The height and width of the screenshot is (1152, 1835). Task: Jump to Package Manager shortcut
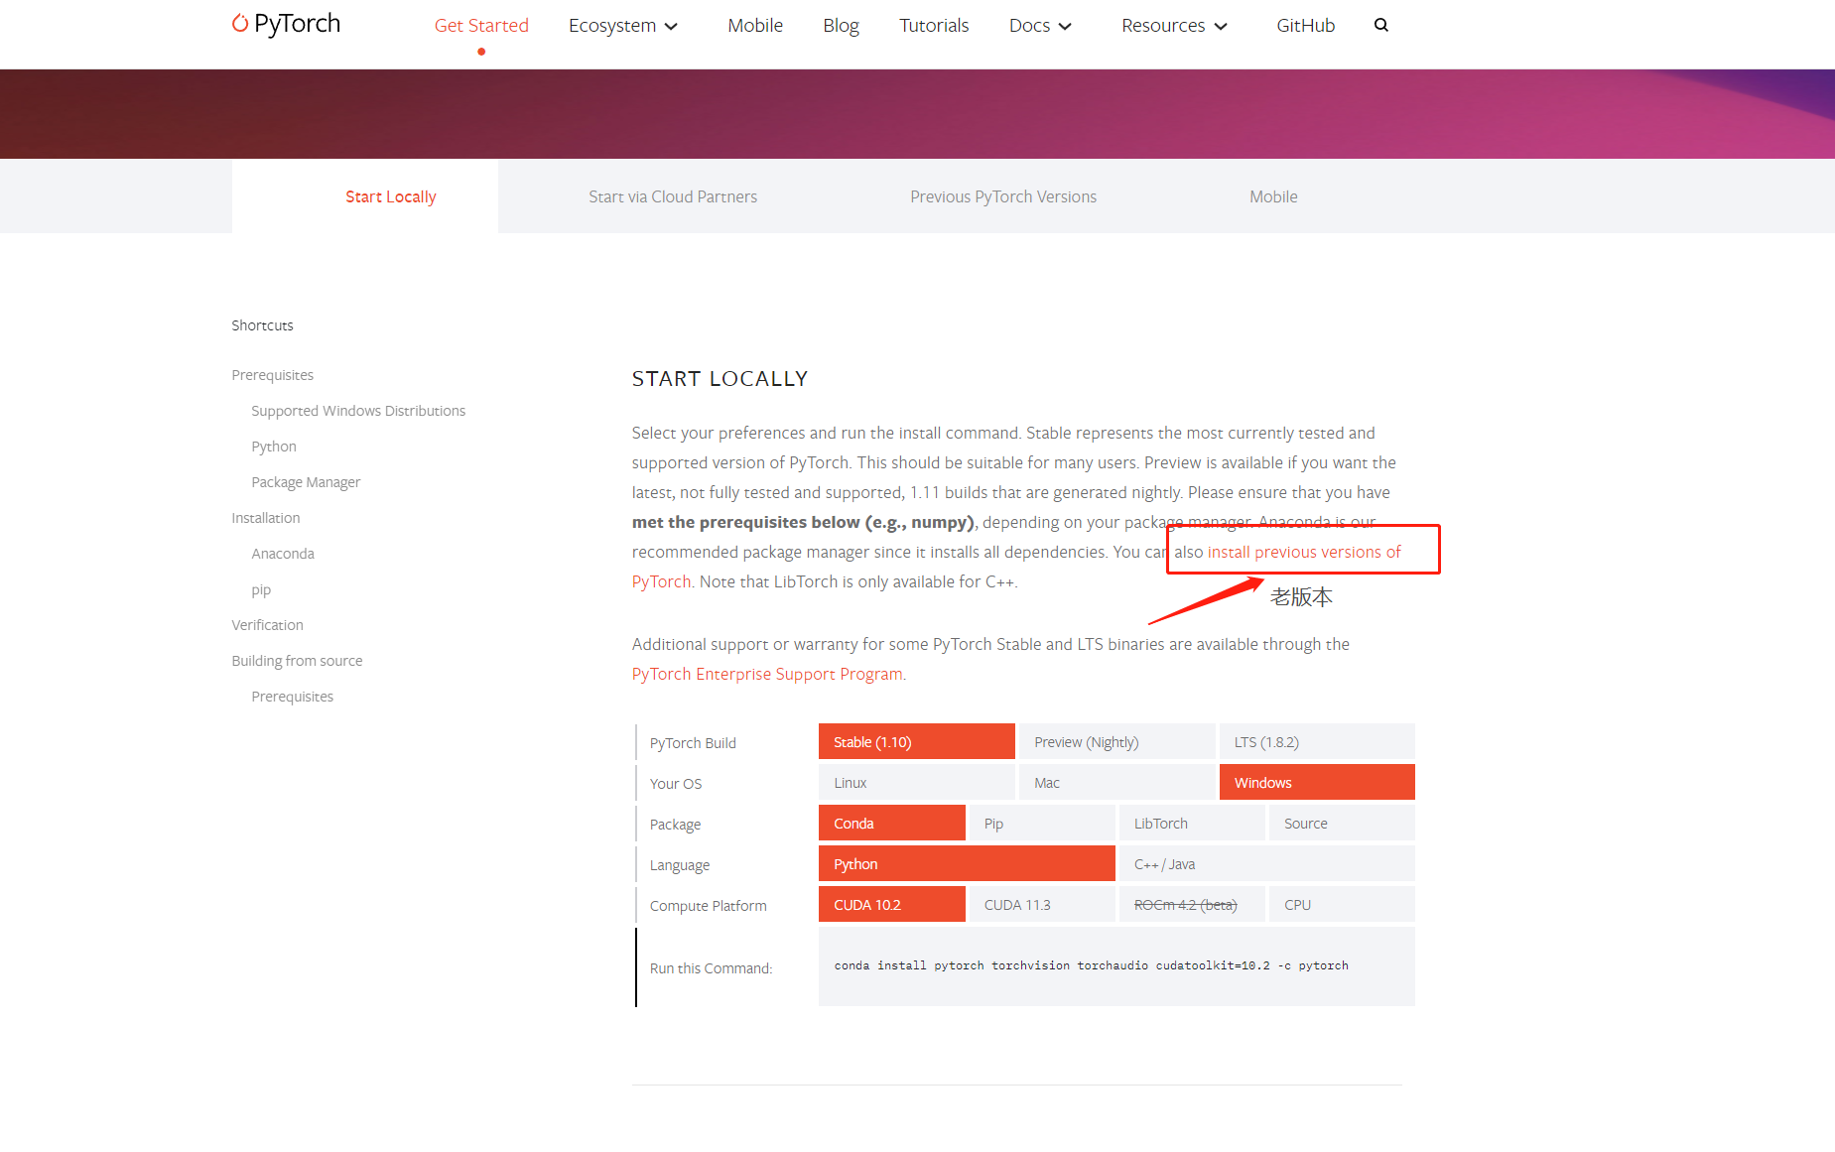pyautogui.click(x=306, y=482)
